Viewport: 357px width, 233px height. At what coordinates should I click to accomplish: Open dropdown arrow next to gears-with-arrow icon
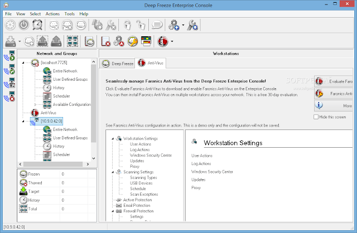[x=183, y=25]
